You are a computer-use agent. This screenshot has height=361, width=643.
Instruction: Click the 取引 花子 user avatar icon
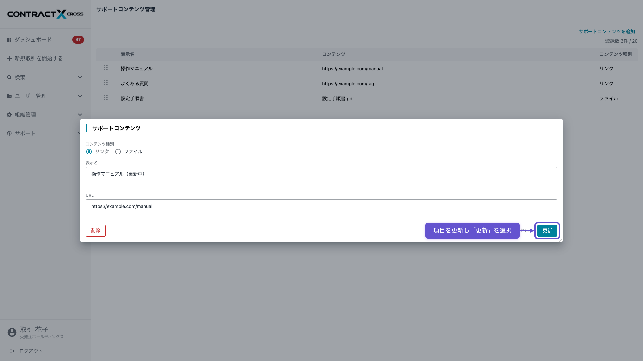click(x=12, y=332)
